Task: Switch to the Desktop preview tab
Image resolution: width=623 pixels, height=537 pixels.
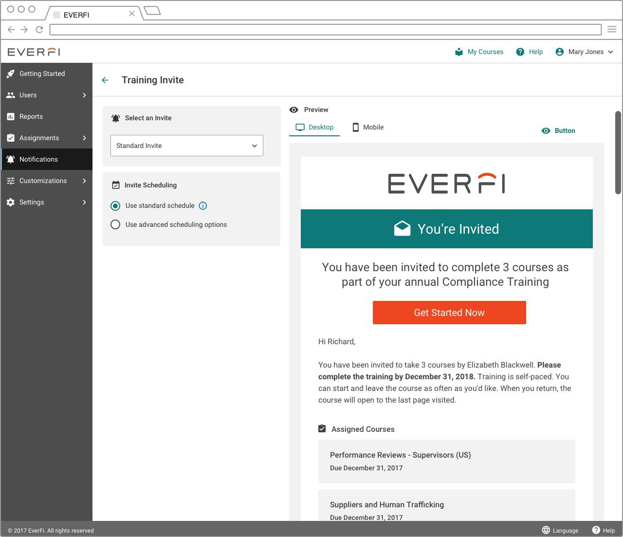Action: pyautogui.click(x=315, y=127)
